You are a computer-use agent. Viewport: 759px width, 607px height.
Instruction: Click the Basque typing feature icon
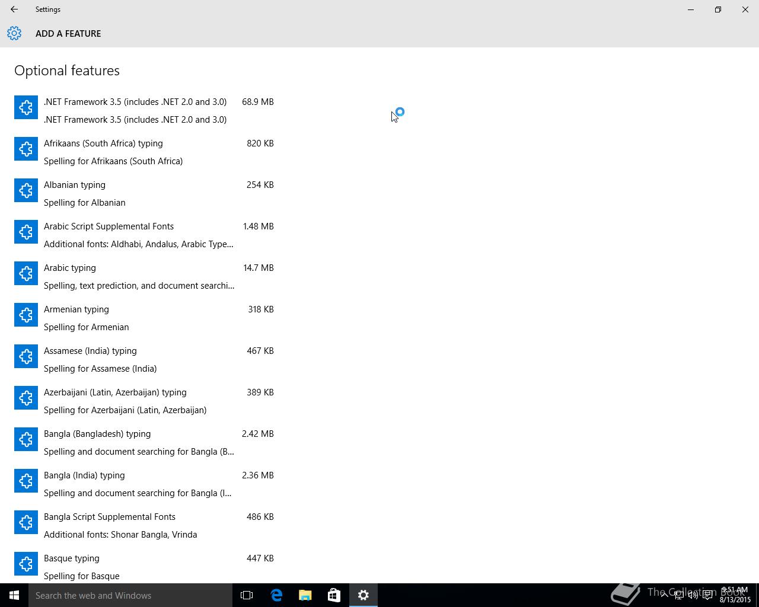pos(26,564)
